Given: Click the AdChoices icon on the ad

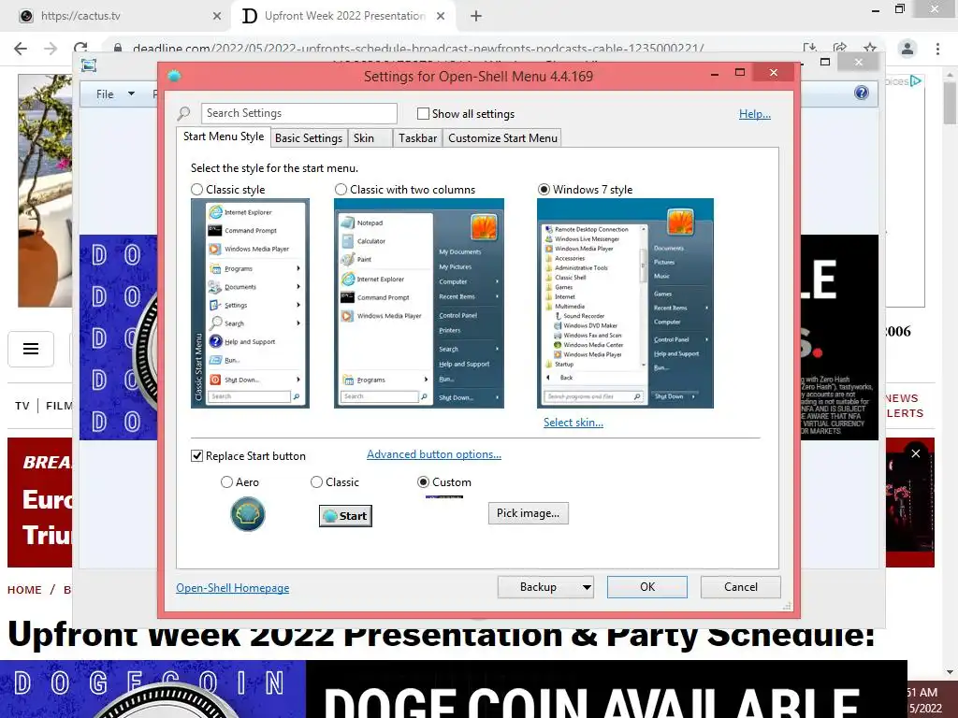Looking at the screenshot, I should 915,80.
